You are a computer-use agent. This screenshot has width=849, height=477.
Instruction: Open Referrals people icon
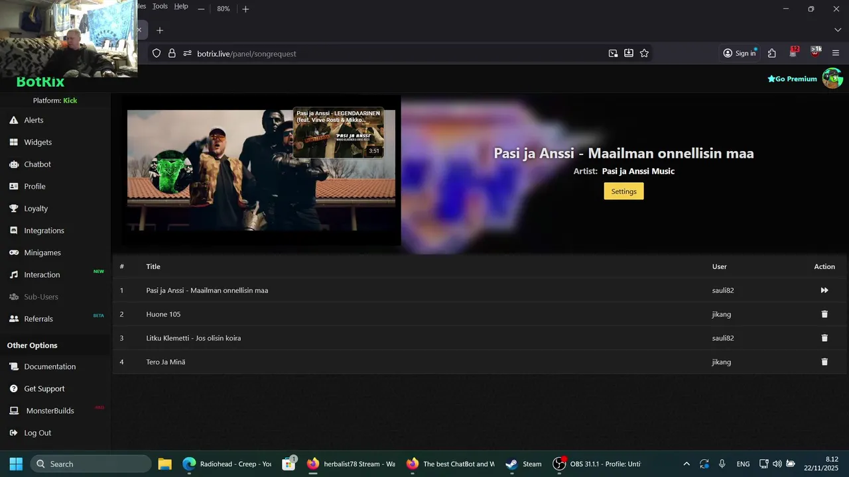(x=13, y=319)
